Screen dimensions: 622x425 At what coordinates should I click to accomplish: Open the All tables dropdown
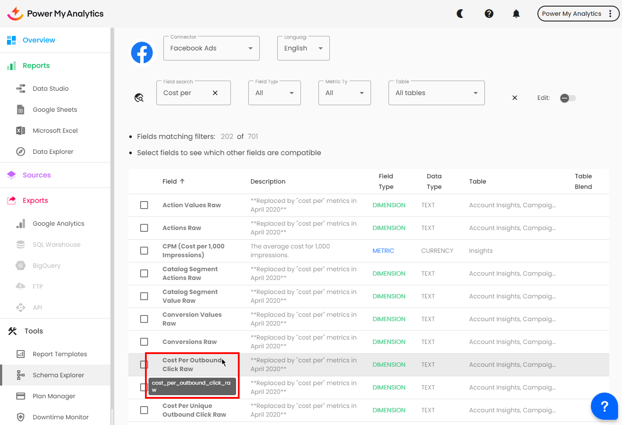436,93
